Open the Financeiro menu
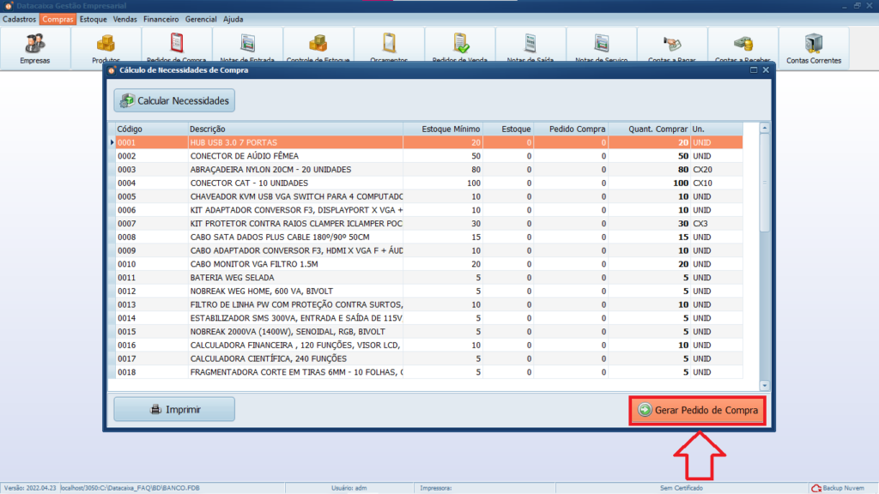This screenshot has width=879, height=494. point(161,19)
